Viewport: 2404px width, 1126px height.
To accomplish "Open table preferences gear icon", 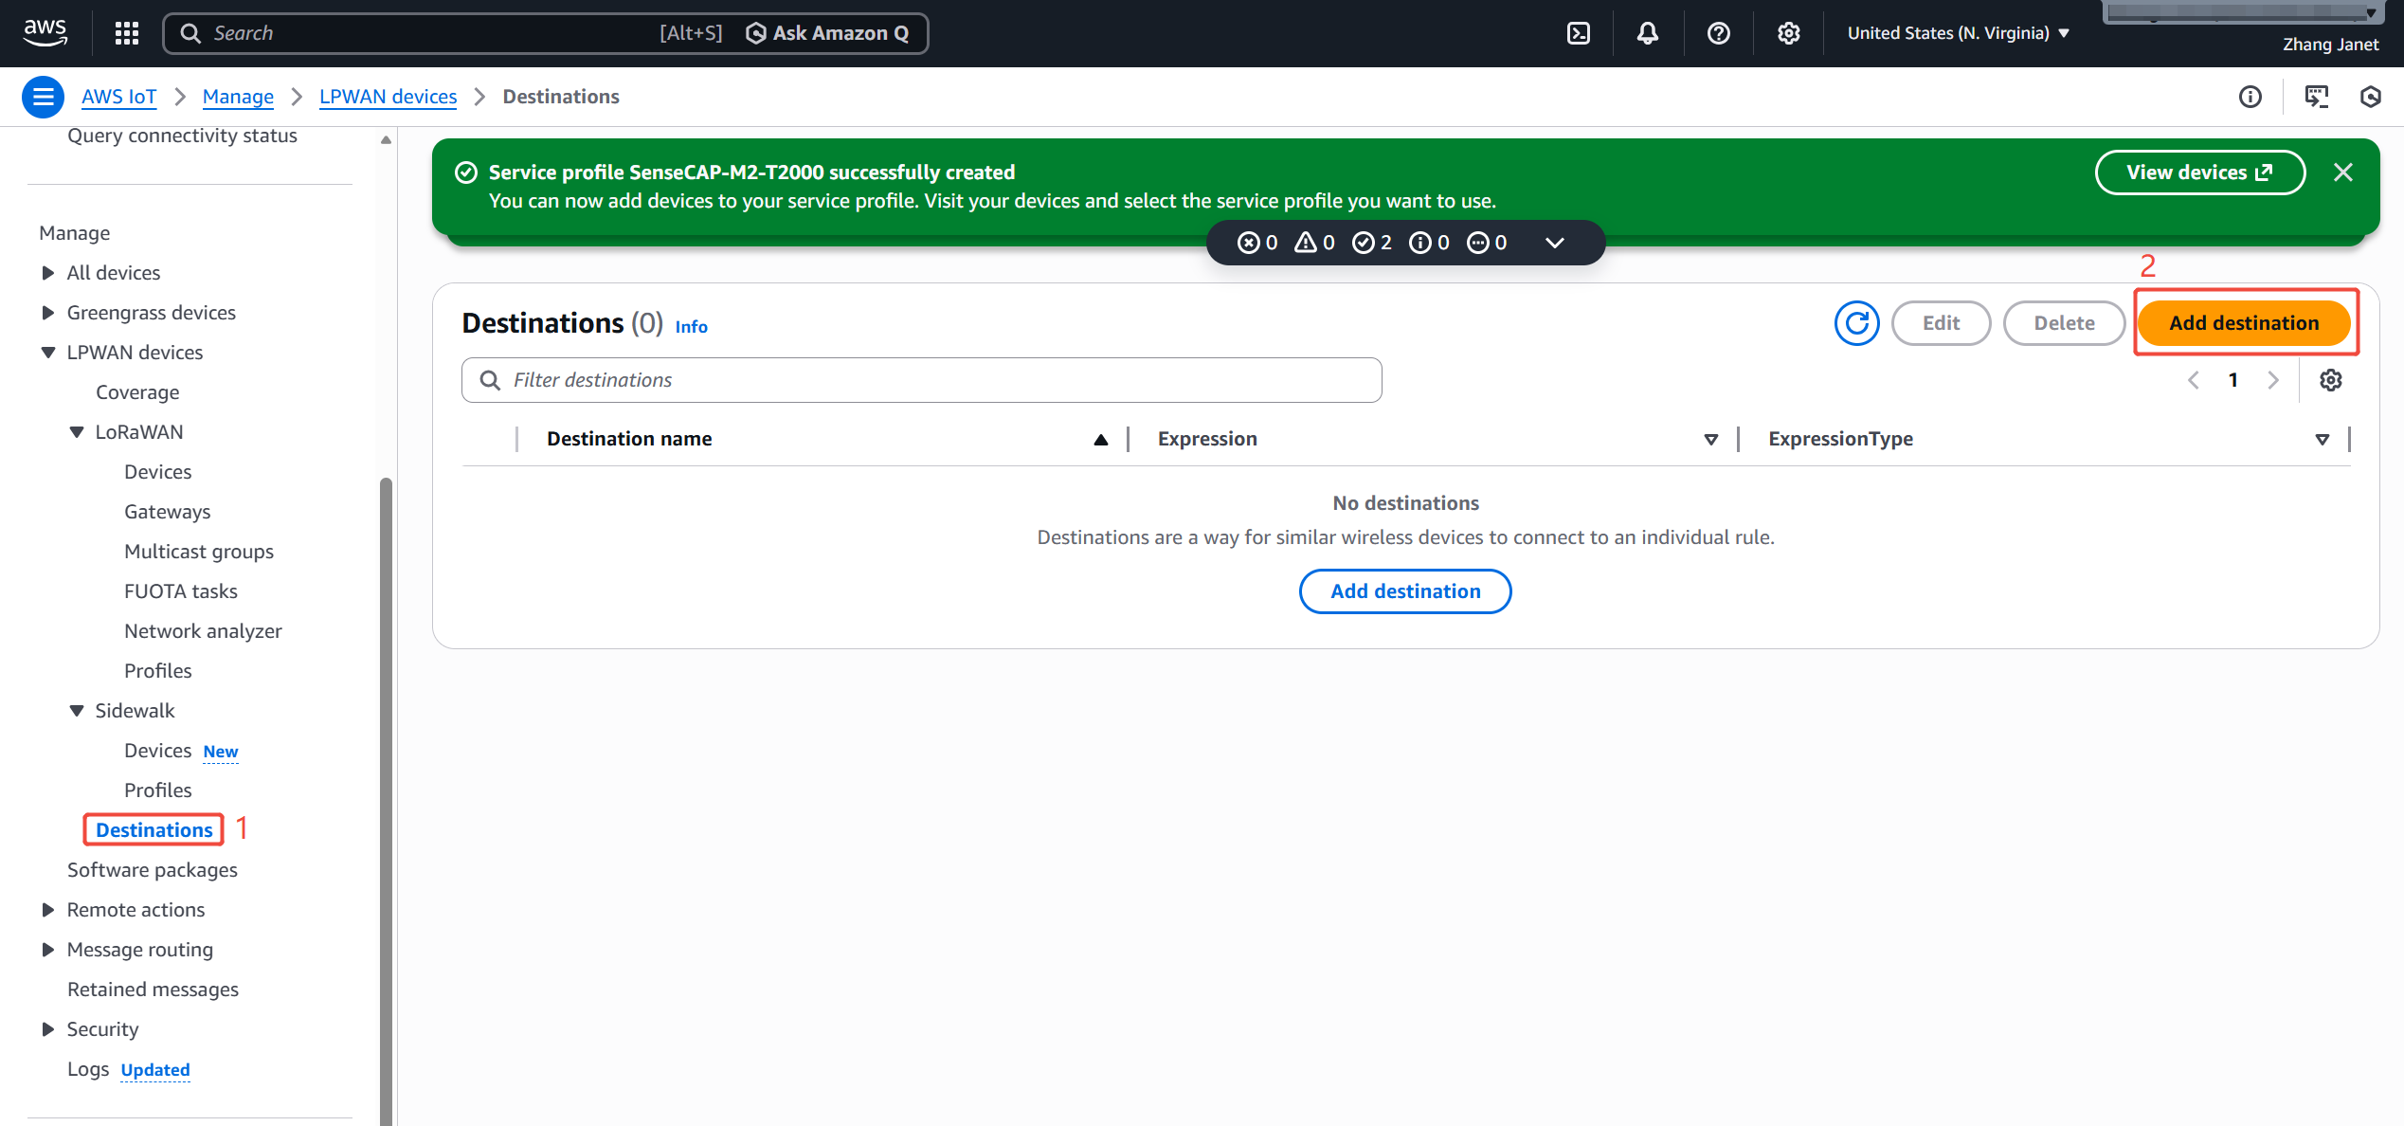I will [x=2331, y=380].
